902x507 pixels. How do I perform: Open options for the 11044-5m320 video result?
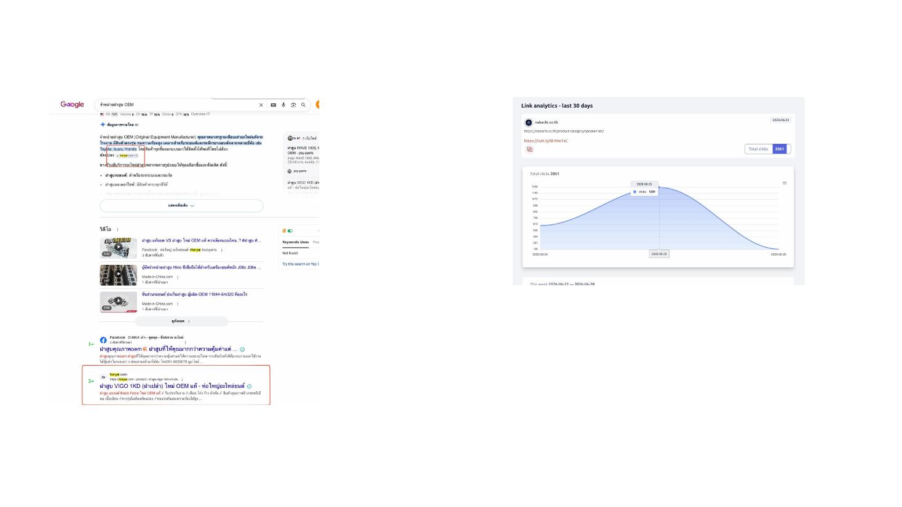(178, 304)
